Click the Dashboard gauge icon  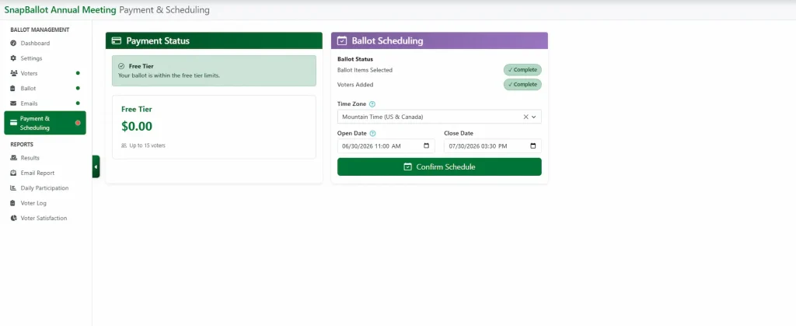tap(14, 43)
